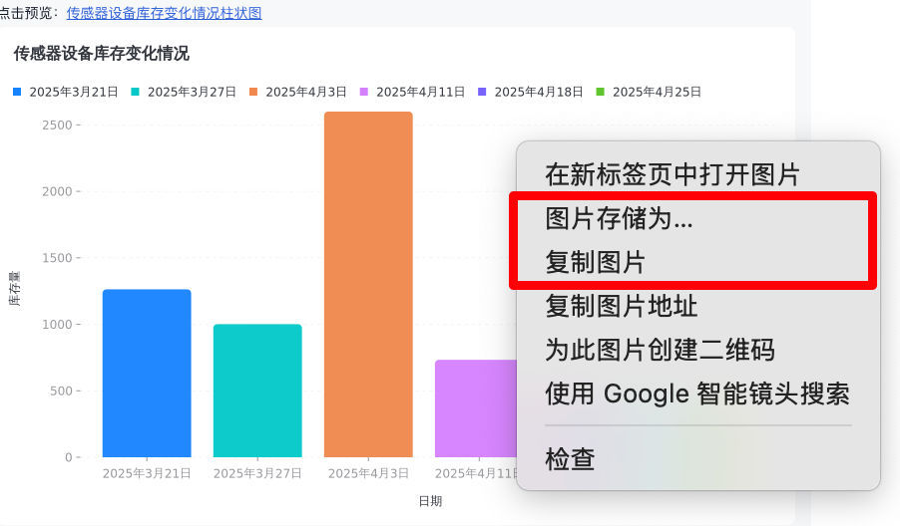
Task: Click the y-axis title 库存量
Action: click(15, 288)
